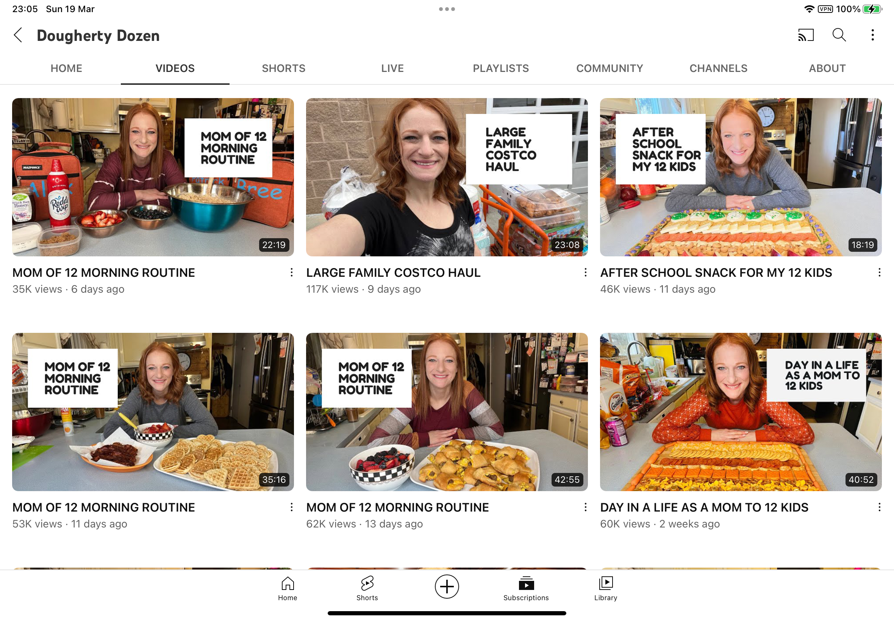Open title LARGE FAMILY COSTCO HAUL
This screenshot has height=621, width=894.
393,272
